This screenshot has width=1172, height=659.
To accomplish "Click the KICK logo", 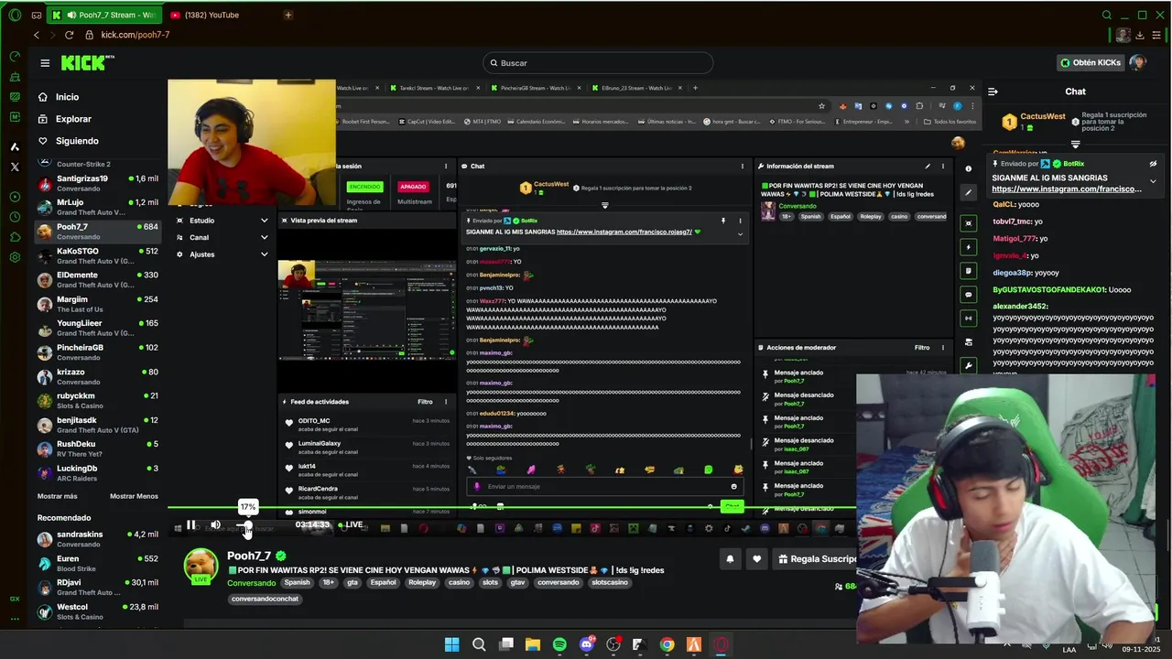I will click(x=87, y=63).
